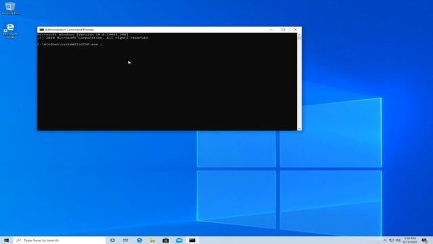Open Task View on the taskbar
433x244 pixels.
[125, 240]
